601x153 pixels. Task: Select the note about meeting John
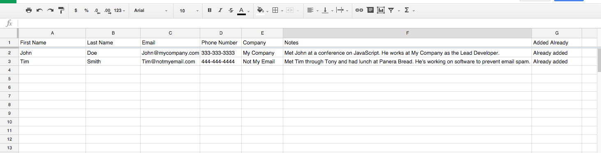click(x=407, y=53)
